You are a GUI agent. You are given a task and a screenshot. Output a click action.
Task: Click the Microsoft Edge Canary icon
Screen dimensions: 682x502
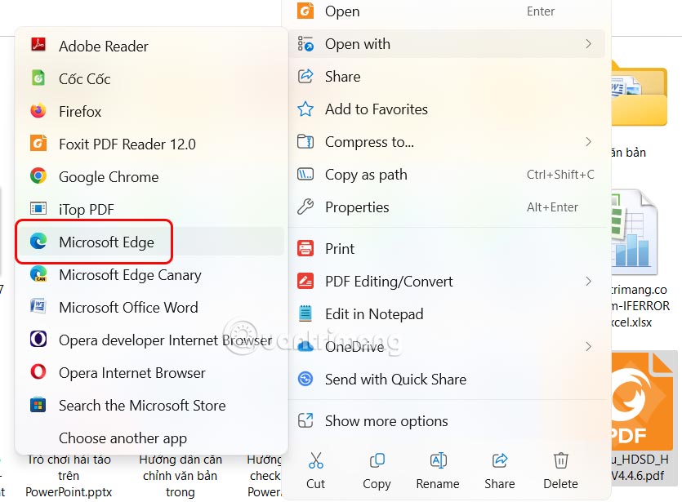pos(38,274)
